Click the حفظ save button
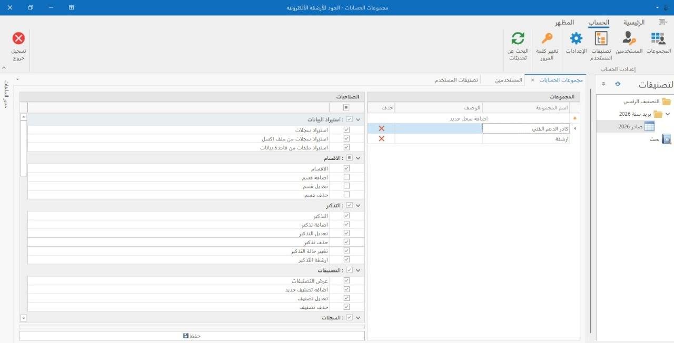Viewport: 674px width, 343px height. [x=192, y=336]
